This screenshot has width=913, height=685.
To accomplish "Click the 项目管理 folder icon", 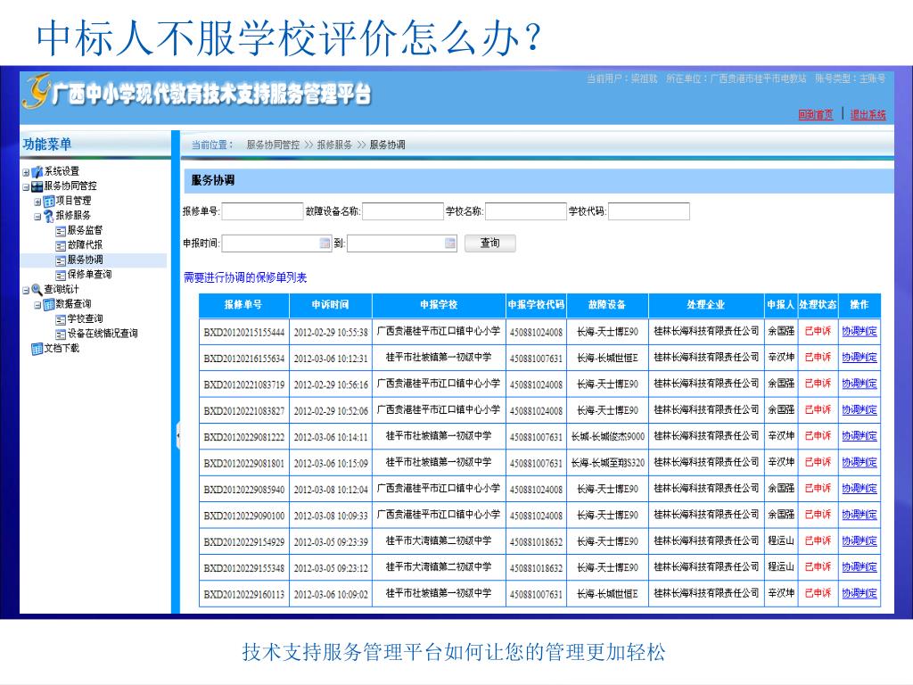I will pos(49,202).
